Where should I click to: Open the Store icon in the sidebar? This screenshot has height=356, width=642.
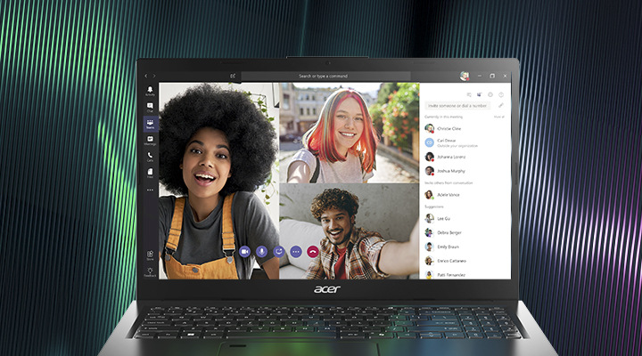150,255
